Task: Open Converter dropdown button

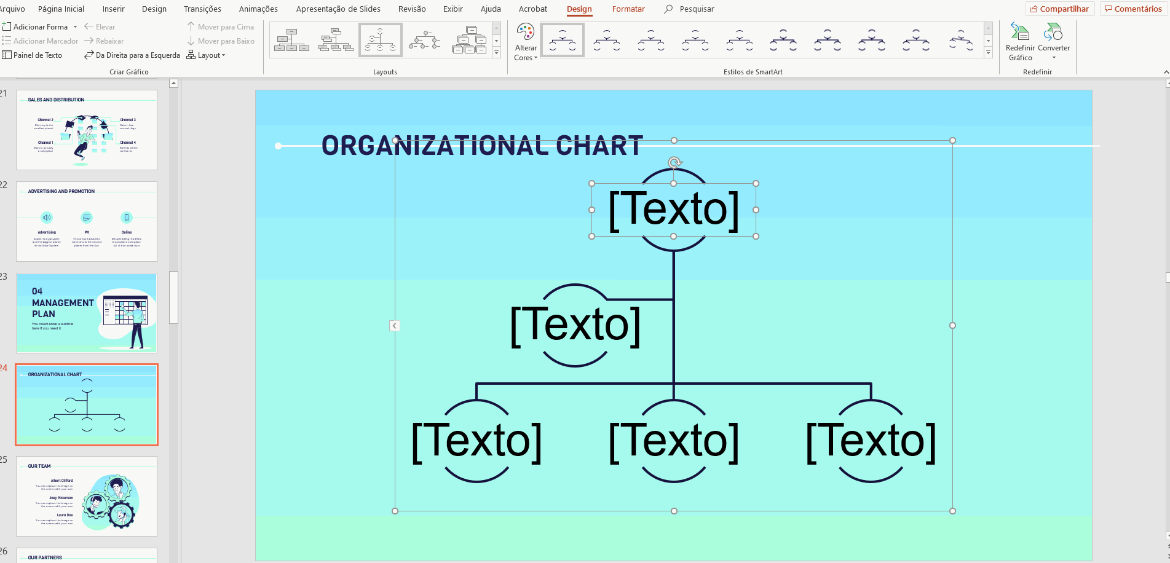Action: click(1054, 42)
